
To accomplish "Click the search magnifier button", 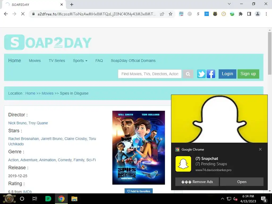I will (188, 74).
